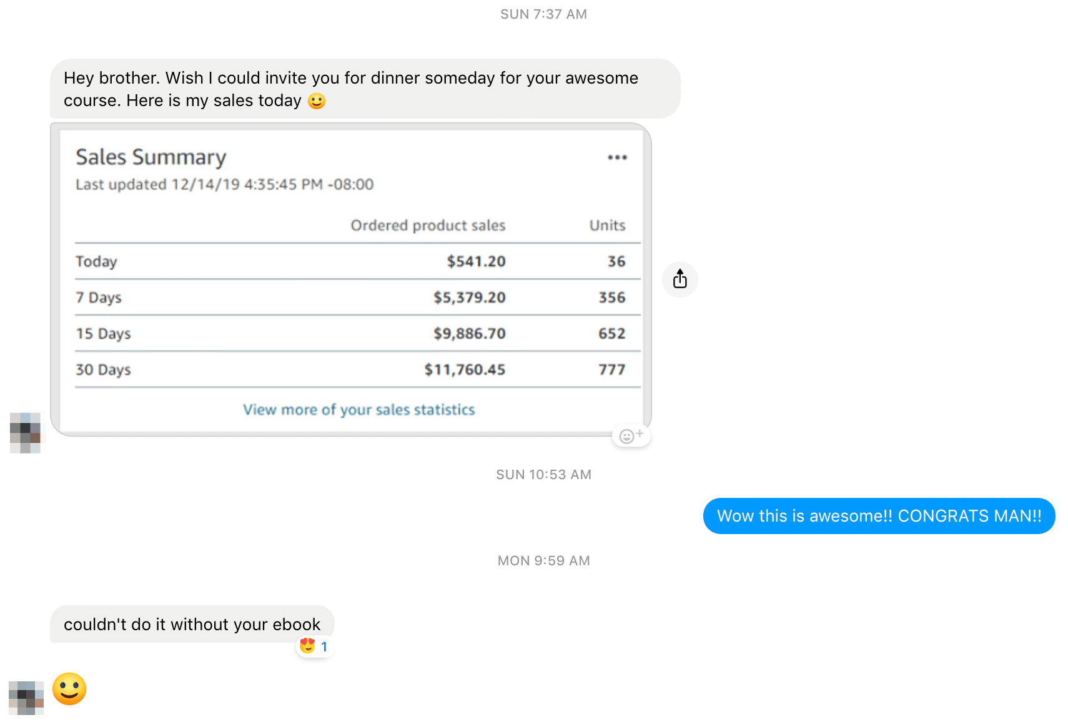
Task: Click the share icon beside the sales image
Action: (680, 279)
